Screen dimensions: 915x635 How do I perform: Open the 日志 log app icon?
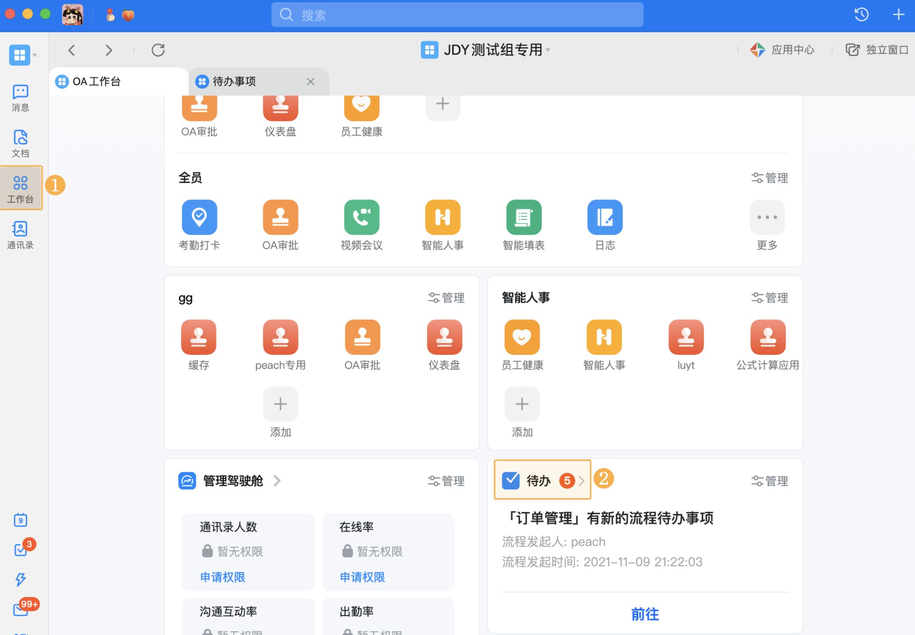[605, 217]
